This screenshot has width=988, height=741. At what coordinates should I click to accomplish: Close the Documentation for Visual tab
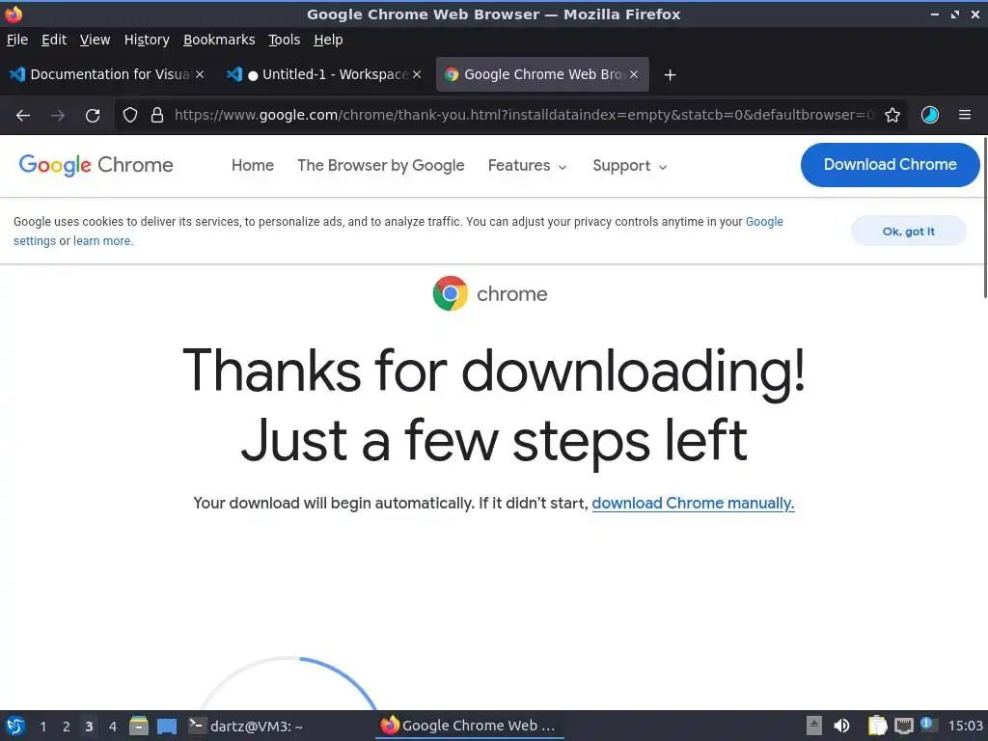tap(200, 74)
